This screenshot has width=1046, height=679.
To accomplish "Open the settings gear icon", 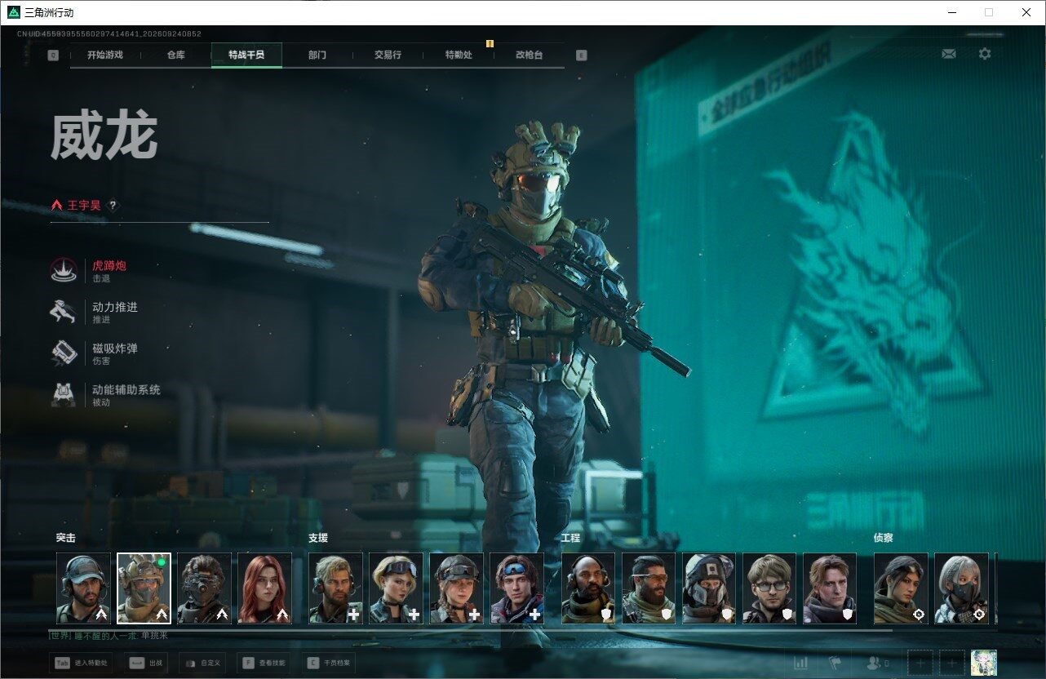I will (x=985, y=54).
